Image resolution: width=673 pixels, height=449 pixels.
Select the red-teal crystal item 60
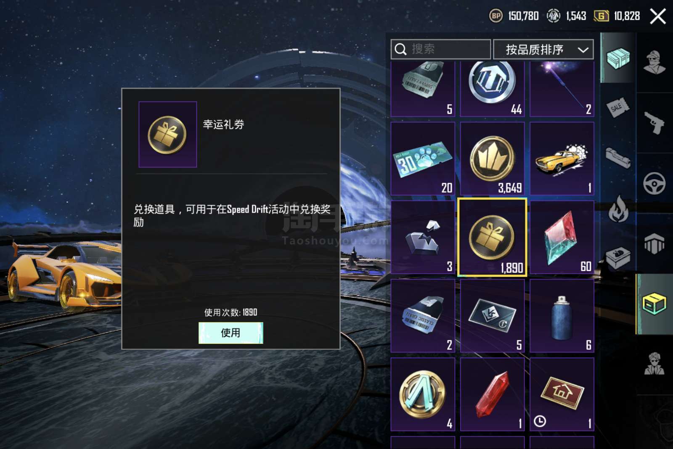562,237
